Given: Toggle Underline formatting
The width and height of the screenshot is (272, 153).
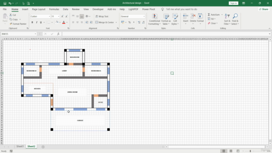Looking at the screenshot, I should pyautogui.click(x=41, y=23).
